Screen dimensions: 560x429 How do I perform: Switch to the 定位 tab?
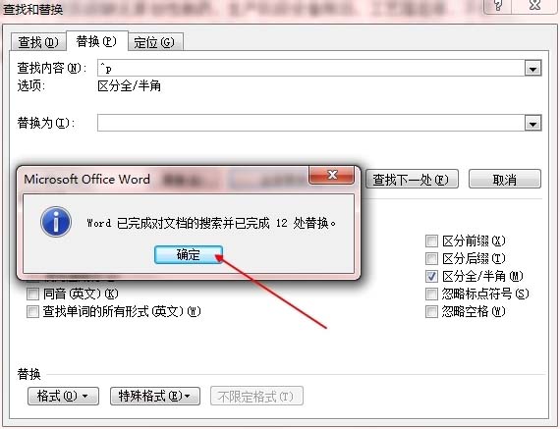[x=155, y=42]
